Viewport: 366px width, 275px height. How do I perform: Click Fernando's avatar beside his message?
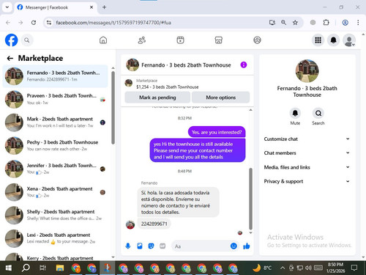point(130,224)
